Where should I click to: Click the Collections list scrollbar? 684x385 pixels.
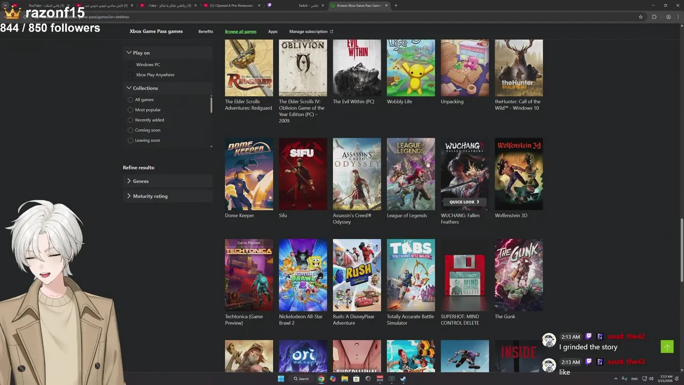coord(211,105)
